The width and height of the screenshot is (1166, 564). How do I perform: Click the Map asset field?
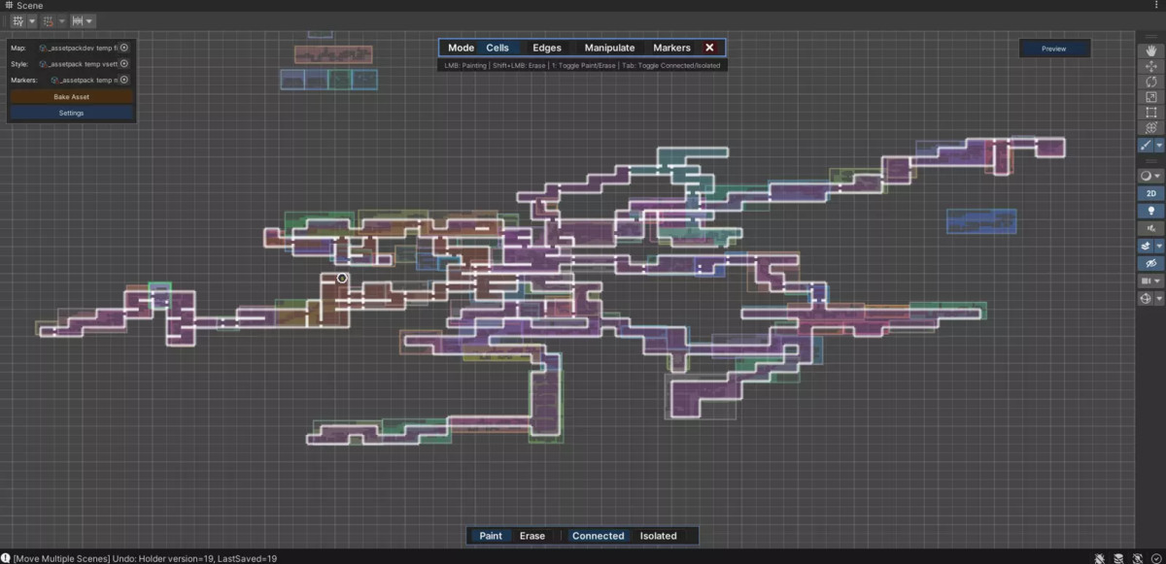tap(84, 48)
